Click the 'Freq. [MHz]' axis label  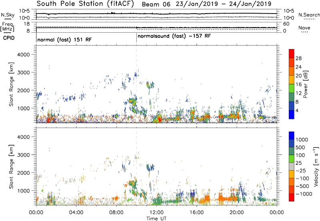click(x=7, y=27)
